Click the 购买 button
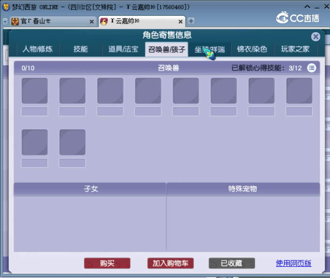This screenshot has height=278, width=330. click(107, 263)
